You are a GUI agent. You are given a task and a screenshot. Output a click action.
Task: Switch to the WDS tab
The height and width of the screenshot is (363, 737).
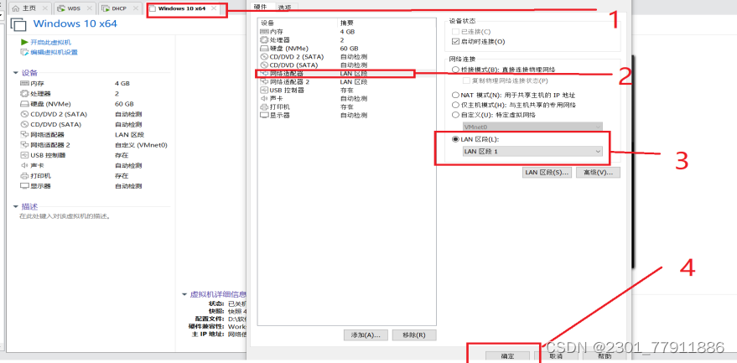75,8
